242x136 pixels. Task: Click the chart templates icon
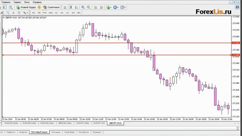[122, 7]
